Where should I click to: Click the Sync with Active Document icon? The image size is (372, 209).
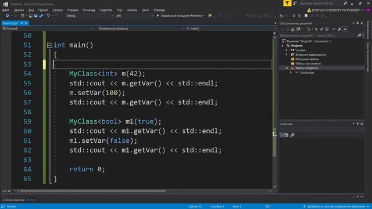click(x=316, y=29)
